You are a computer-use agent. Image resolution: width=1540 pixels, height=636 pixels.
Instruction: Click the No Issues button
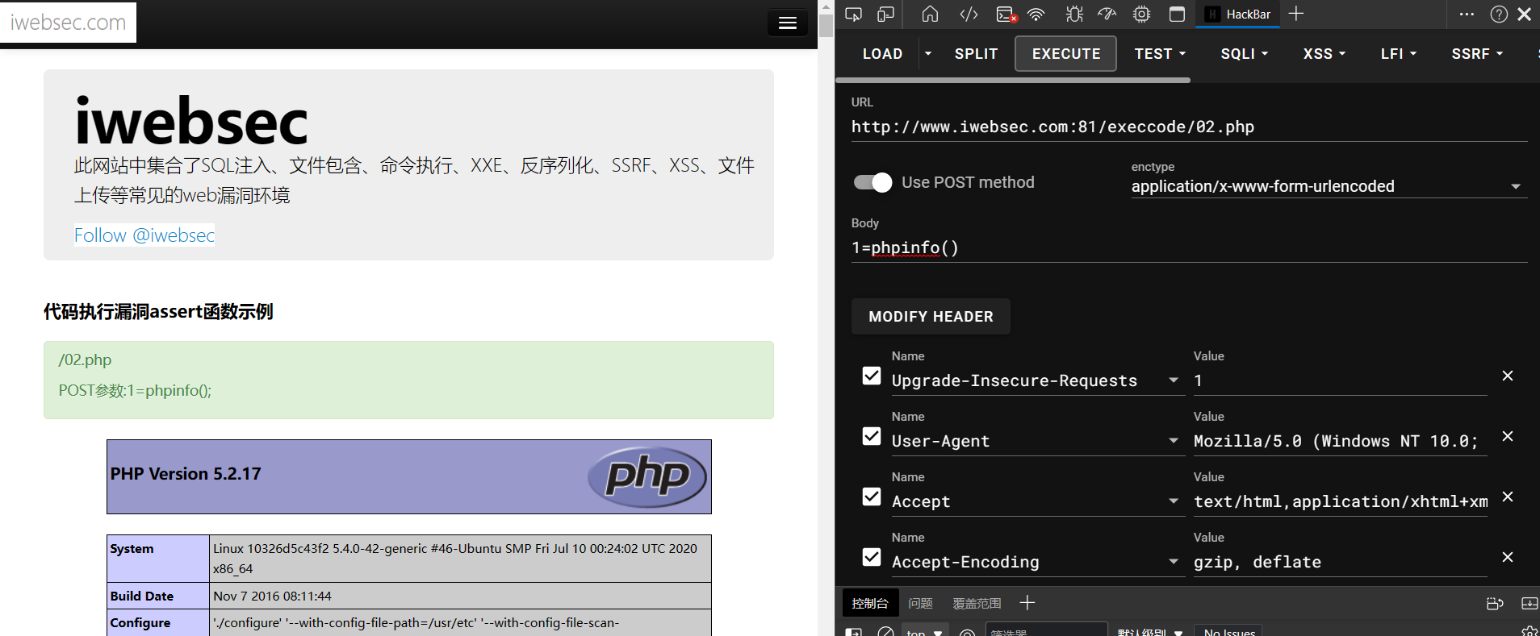coord(1229,632)
